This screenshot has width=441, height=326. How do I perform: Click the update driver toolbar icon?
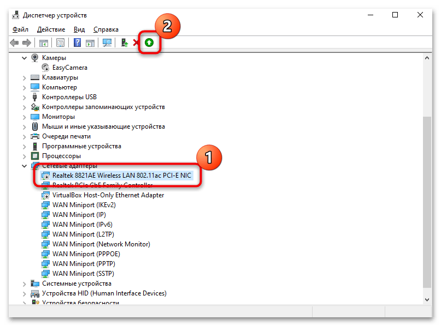click(125, 43)
